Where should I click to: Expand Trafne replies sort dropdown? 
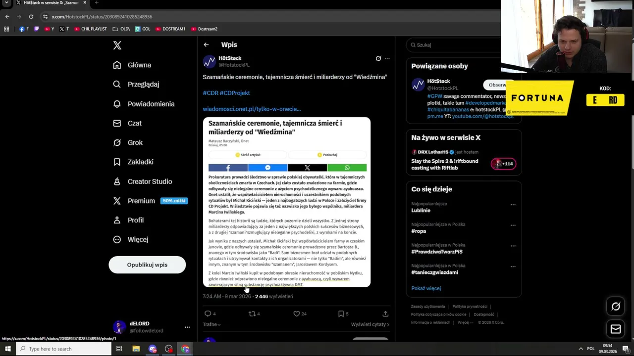click(x=211, y=324)
